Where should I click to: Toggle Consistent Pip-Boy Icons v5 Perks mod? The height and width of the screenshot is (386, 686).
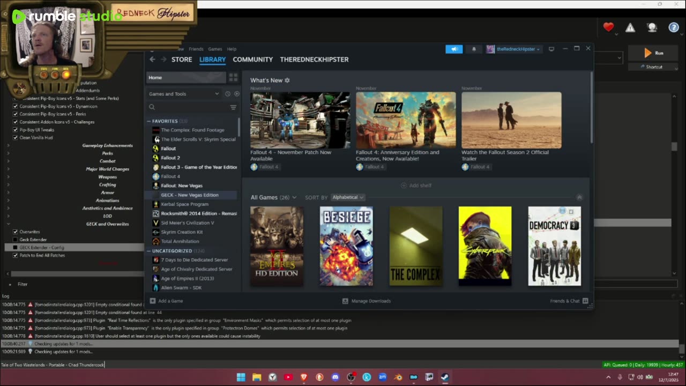(x=15, y=114)
